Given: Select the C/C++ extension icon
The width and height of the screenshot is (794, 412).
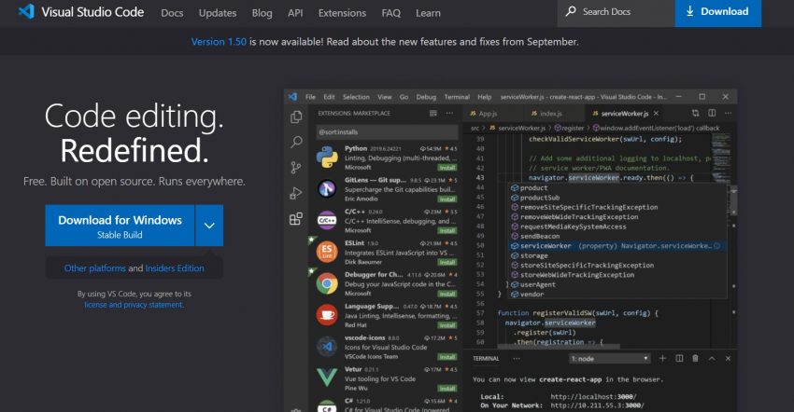Looking at the screenshot, I should pyautogui.click(x=327, y=220).
